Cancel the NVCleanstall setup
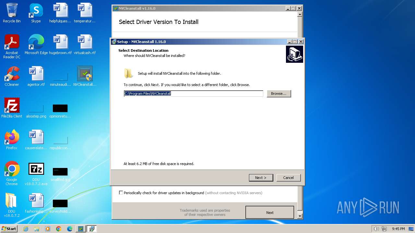The height and width of the screenshot is (233, 415). [288, 178]
